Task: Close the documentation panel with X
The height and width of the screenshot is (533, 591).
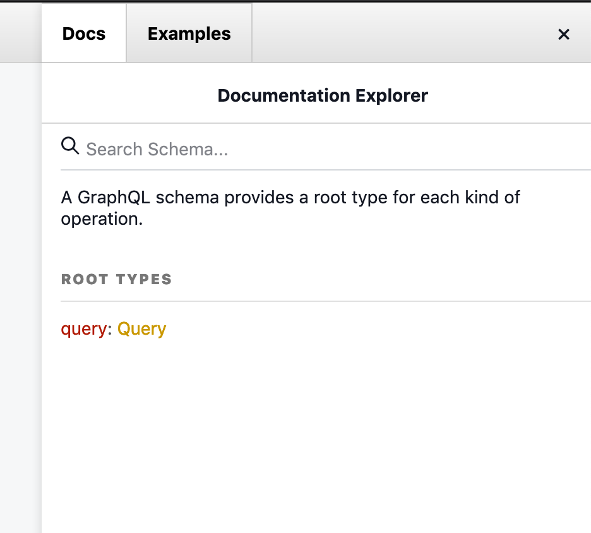Action: click(564, 34)
